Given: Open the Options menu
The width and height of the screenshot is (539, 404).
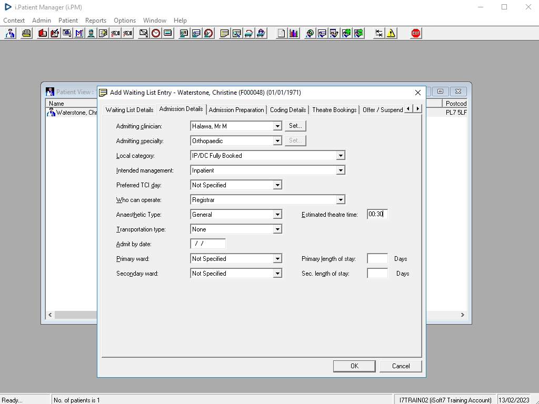Looking at the screenshot, I should (124, 21).
